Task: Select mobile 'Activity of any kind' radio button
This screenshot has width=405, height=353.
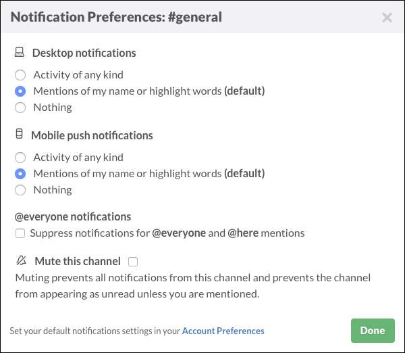Action: pyautogui.click(x=20, y=157)
